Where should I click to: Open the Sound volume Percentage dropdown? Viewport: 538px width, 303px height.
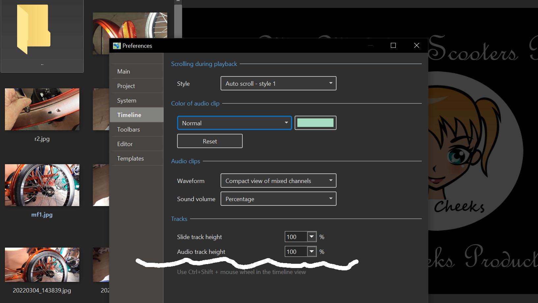(x=278, y=199)
